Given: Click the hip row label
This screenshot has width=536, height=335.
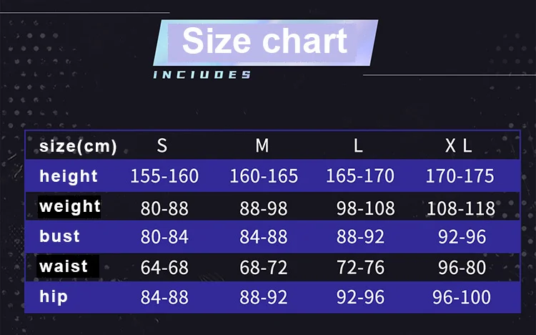Looking at the screenshot, I should [54, 296].
